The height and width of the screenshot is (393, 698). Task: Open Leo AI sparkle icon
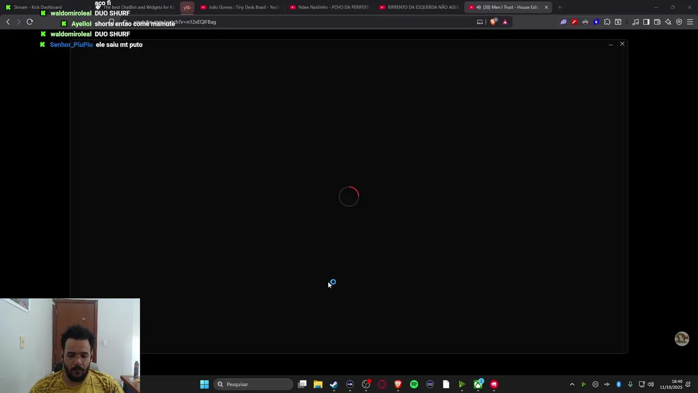pyautogui.click(x=668, y=22)
